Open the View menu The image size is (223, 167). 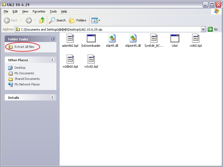click(25, 11)
